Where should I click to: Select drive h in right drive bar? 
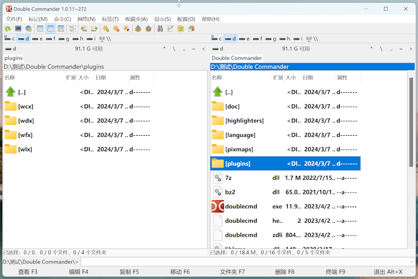[x=285, y=39]
